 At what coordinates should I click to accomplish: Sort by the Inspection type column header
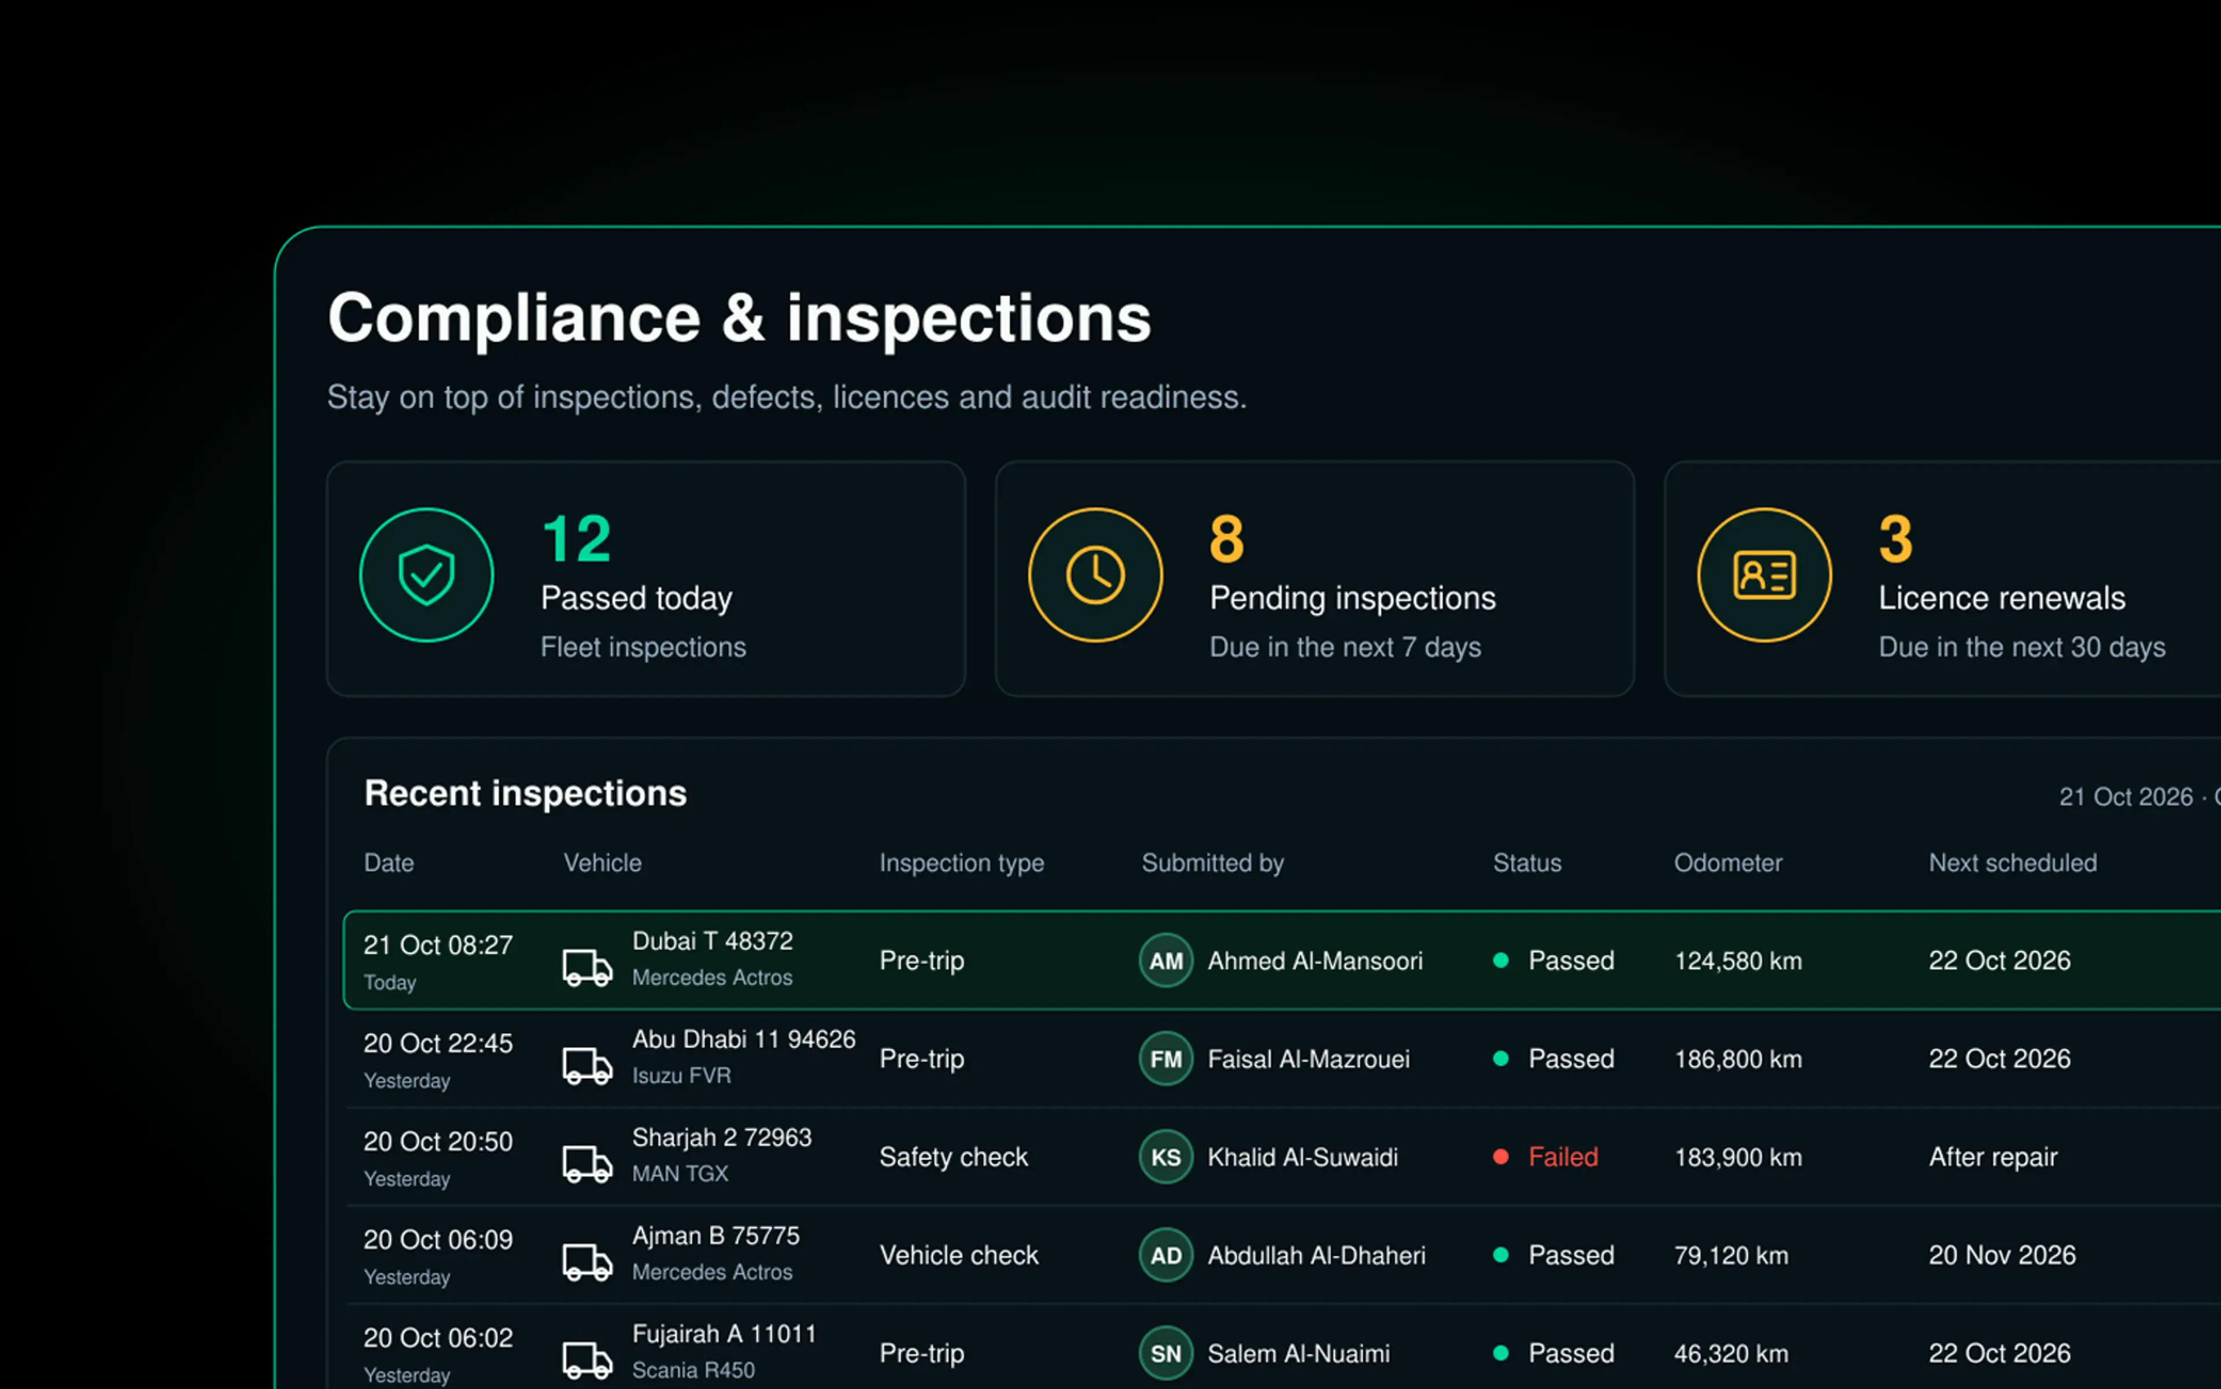[x=962, y=863]
